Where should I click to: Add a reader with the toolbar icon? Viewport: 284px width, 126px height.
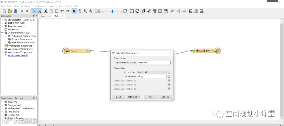click(x=144, y=11)
